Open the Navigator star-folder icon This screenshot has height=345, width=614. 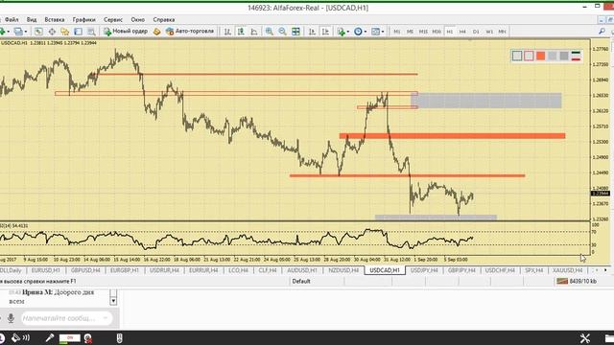tap(65, 32)
